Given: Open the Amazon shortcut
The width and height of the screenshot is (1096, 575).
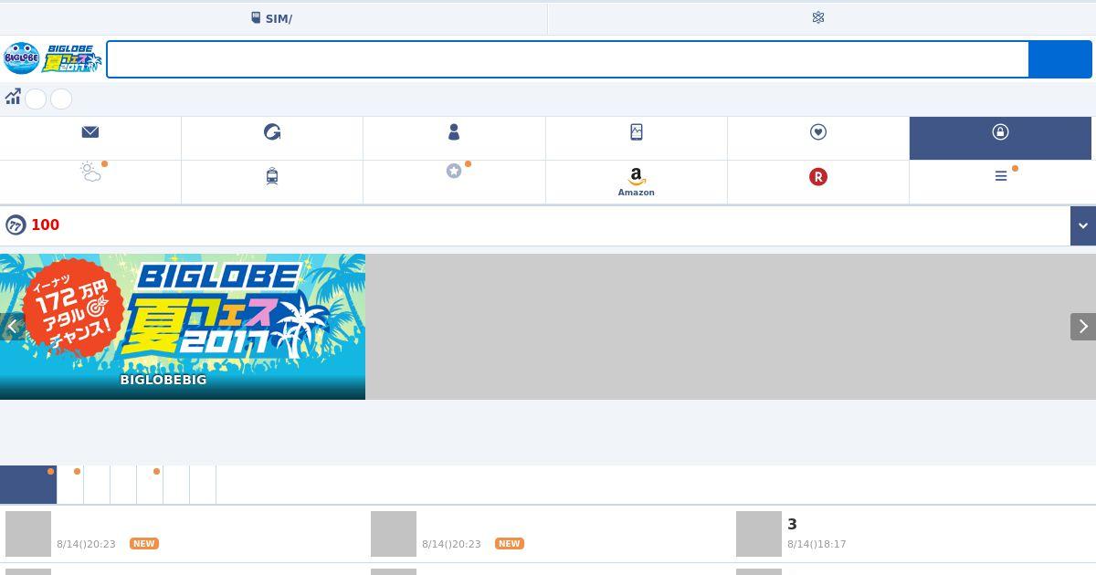Looking at the screenshot, I should (637, 182).
